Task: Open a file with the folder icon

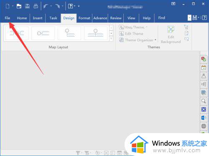Action: click(x=19, y=6)
